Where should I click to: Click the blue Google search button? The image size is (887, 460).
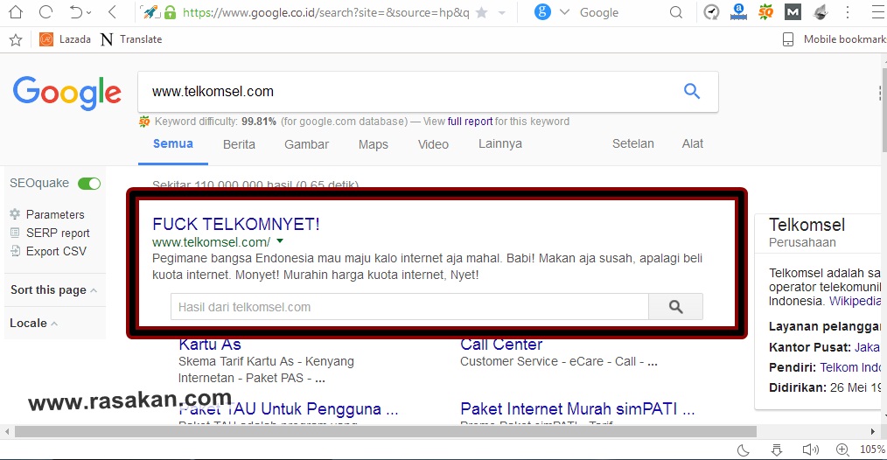692,91
